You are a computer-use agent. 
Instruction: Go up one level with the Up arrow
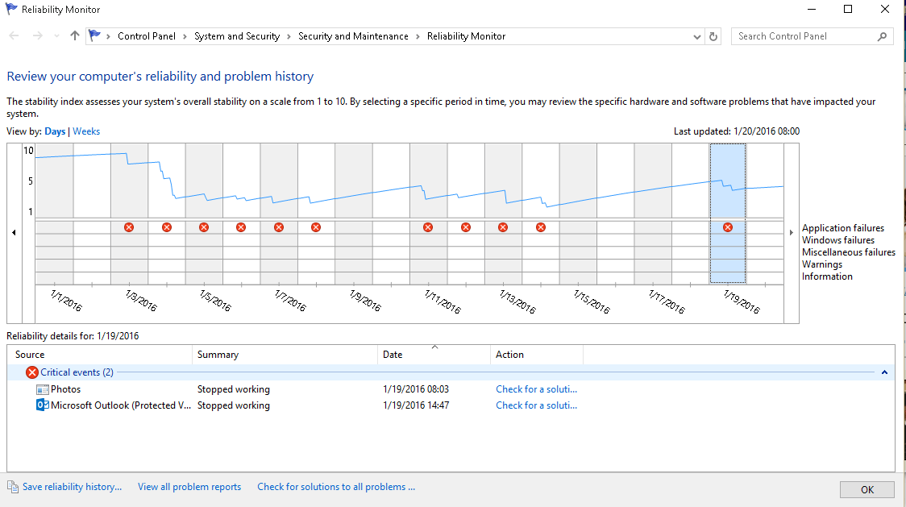point(74,35)
